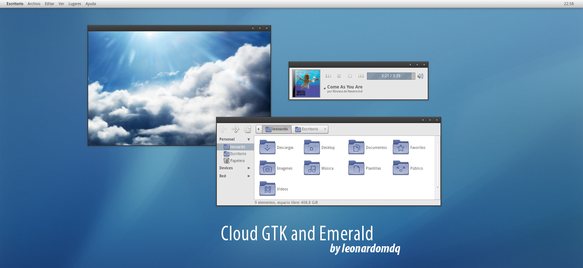This screenshot has height=268, width=583.
Task: Select the Videos folder icon
Action: tap(267, 189)
